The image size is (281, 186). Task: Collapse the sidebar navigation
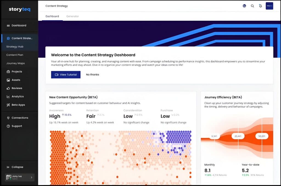(8, 167)
